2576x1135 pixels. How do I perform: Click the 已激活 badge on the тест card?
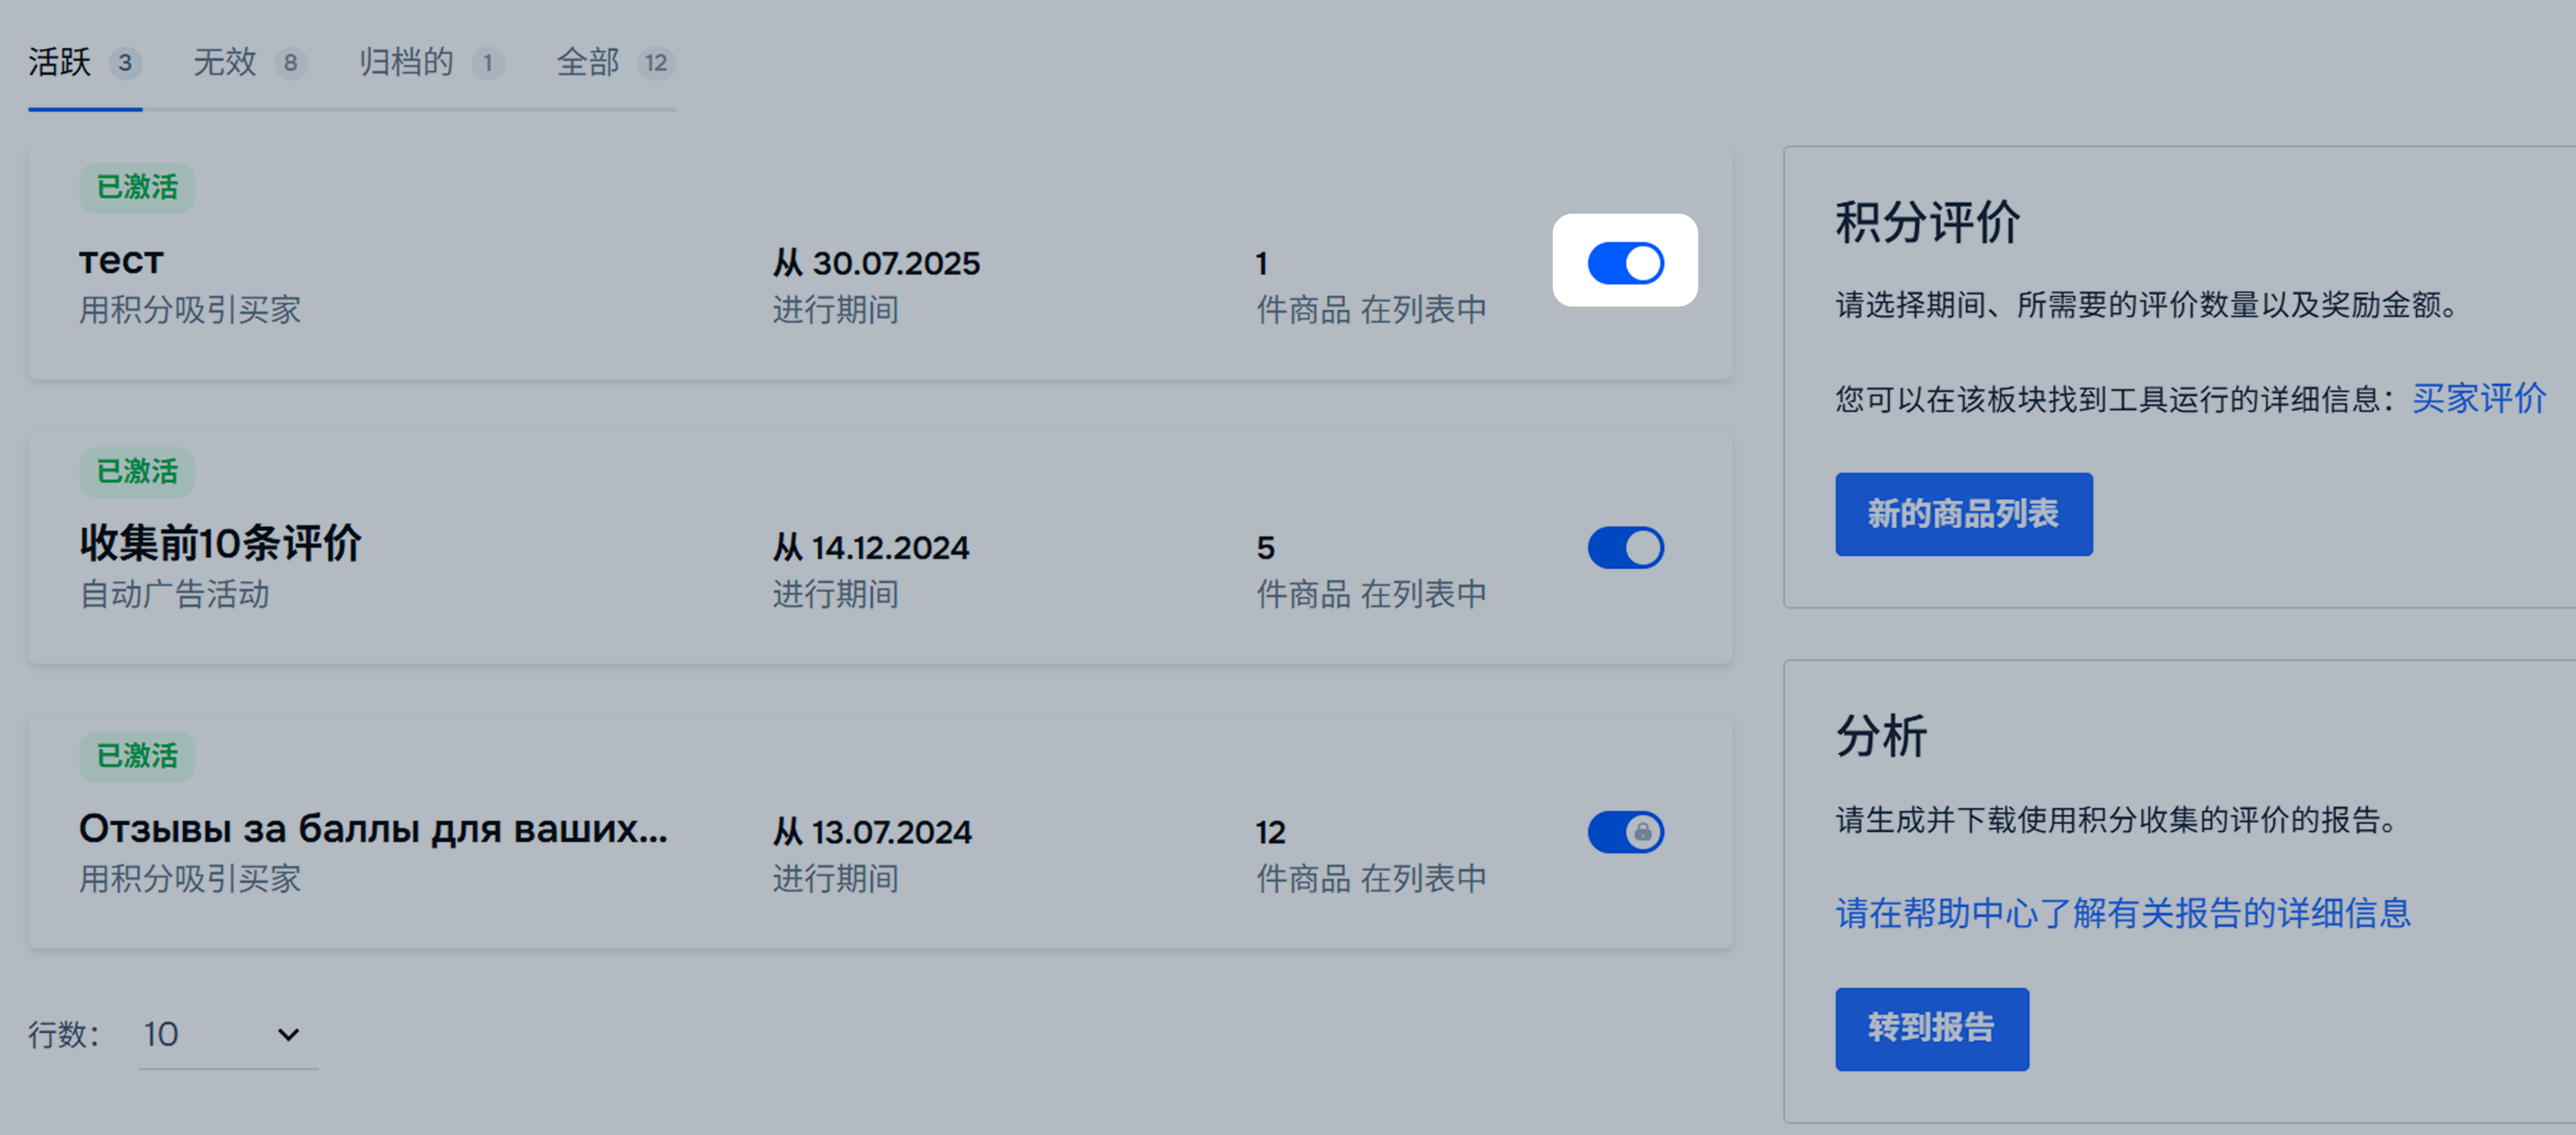tap(137, 187)
